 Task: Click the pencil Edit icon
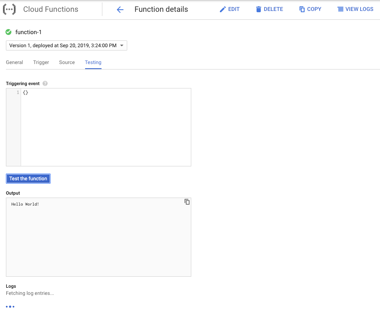click(222, 9)
